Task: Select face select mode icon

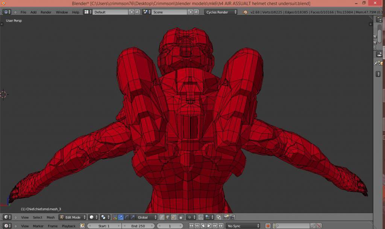Action: (x=173, y=217)
